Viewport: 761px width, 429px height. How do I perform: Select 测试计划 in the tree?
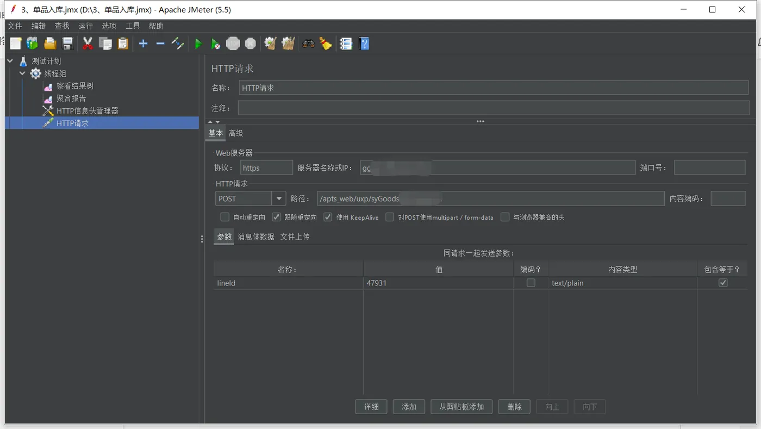46,61
